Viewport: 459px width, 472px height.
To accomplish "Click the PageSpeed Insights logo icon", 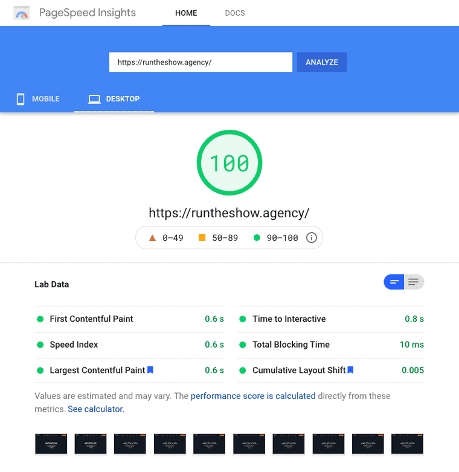I will click(x=21, y=13).
